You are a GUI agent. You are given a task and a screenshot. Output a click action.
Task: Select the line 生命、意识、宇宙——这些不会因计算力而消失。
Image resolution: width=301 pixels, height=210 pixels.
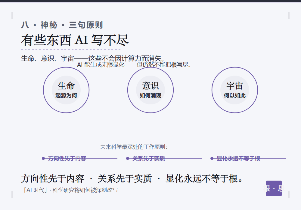93,58
